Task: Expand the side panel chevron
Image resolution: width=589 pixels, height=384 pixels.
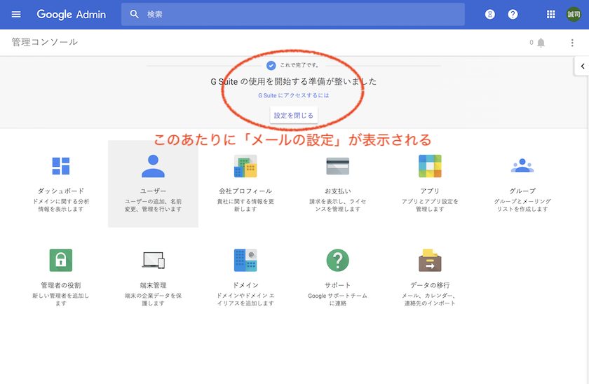Action: tap(583, 66)
